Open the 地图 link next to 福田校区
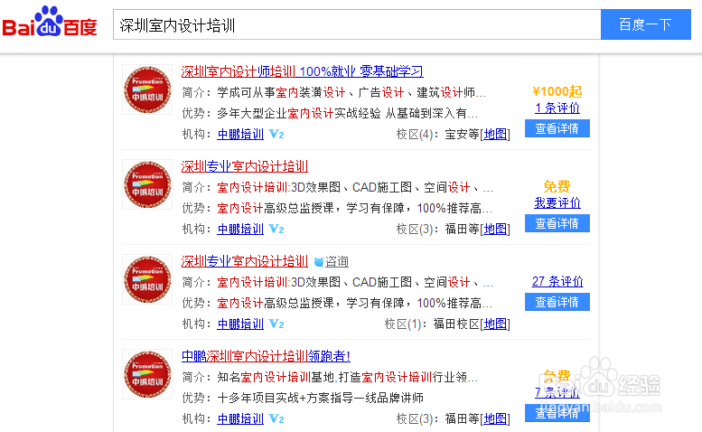 (x=495, y=324)
